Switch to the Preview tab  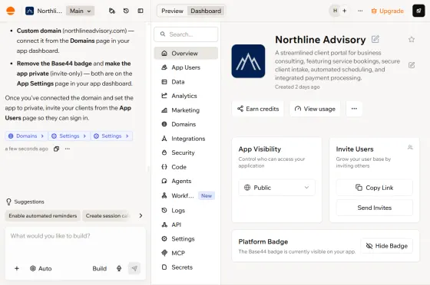click(172, 11)
